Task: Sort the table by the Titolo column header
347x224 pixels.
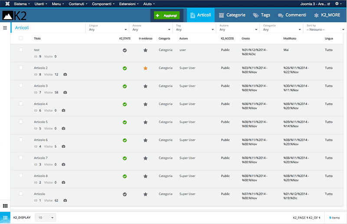Action: coord(37,39)
